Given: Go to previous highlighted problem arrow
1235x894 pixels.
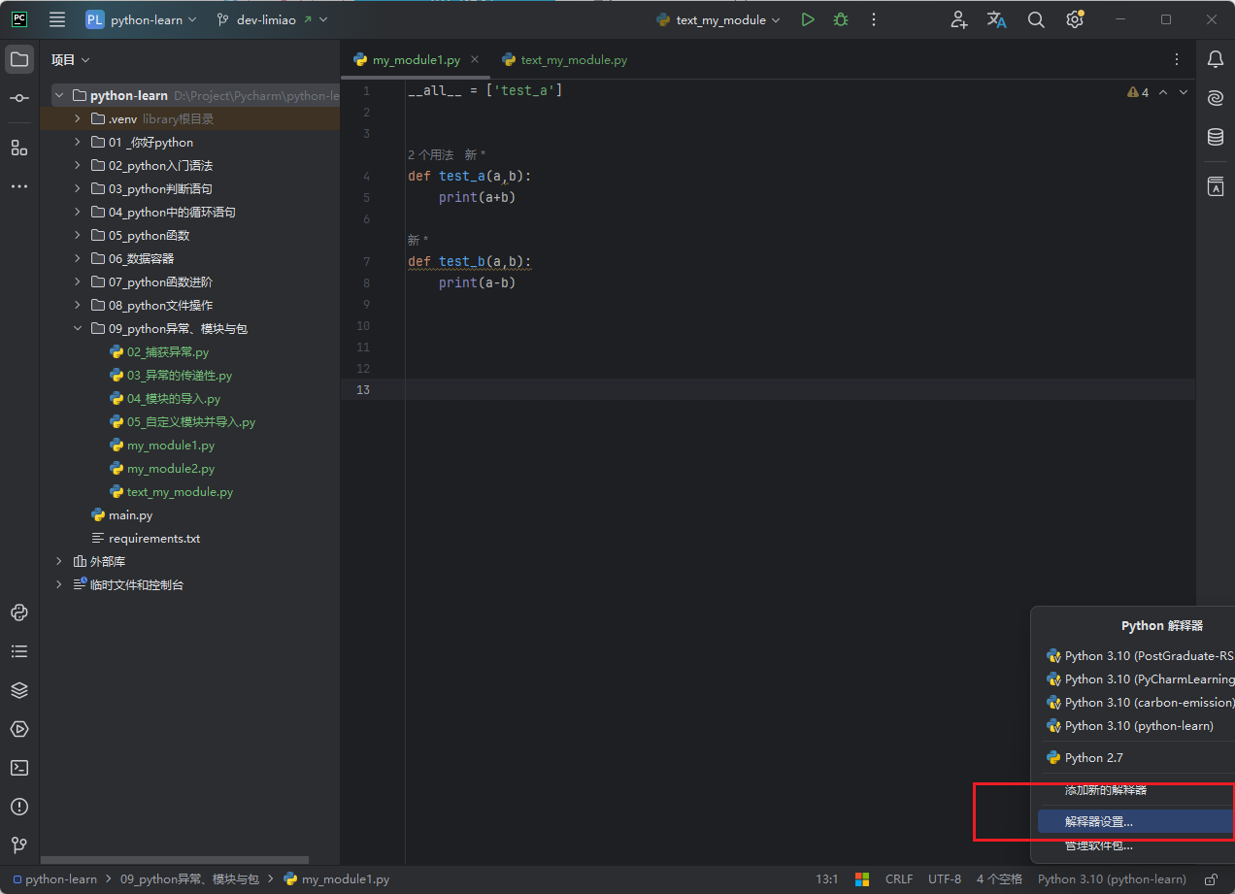Looking at the screenshot, I should point(1163,92).
